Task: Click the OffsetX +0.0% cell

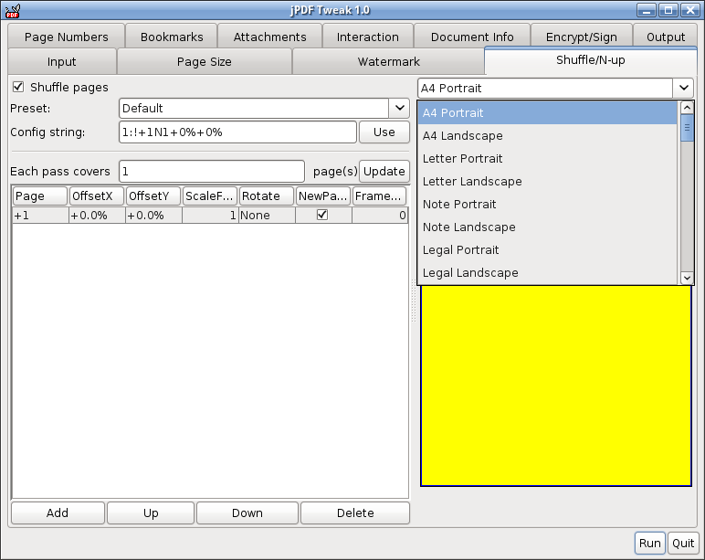Action: [x=97, y=216]
